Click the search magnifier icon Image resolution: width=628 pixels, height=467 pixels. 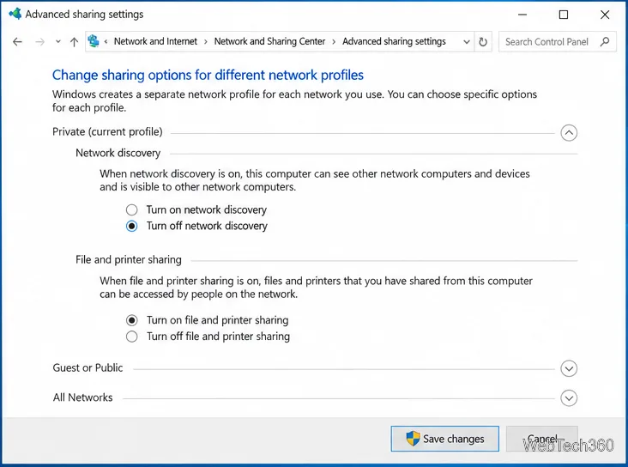pos(605,42)
